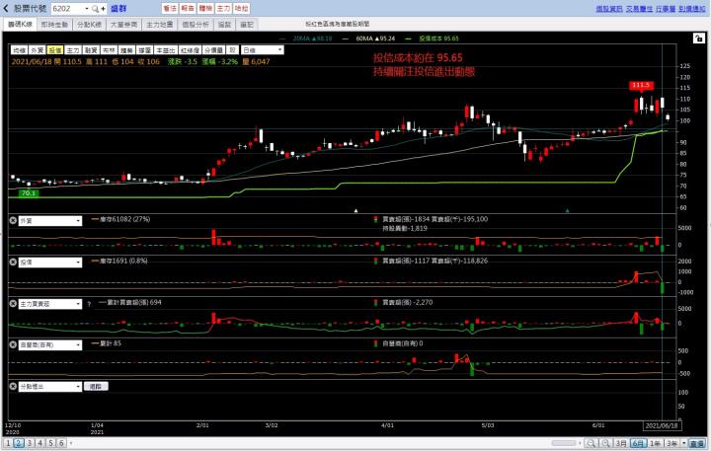
Task: Click the small arrow after page 6
Action: click(x=71, y=443)
